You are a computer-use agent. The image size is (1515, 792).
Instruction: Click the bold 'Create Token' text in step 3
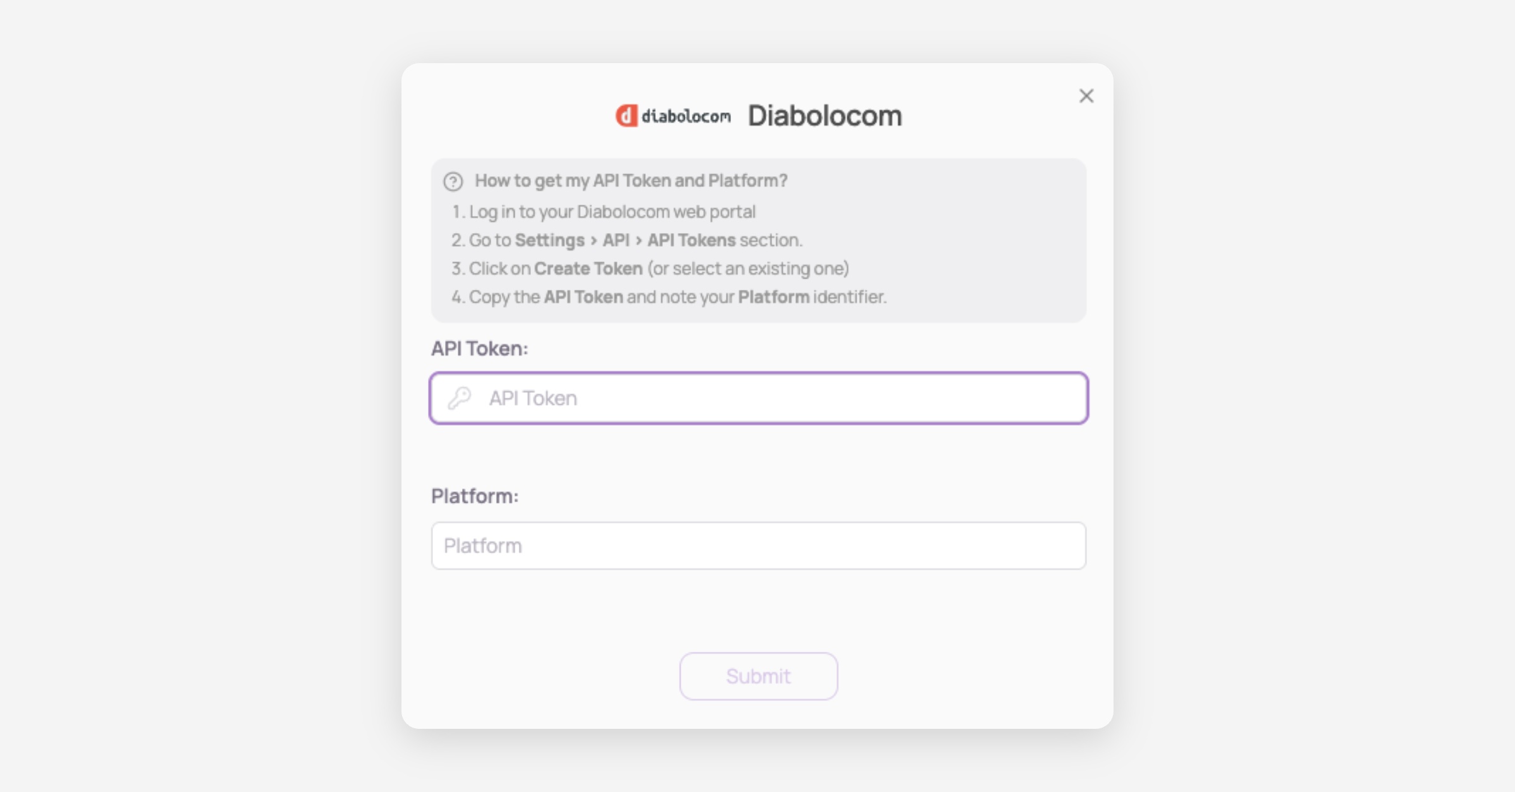click(x=588, y=268)
